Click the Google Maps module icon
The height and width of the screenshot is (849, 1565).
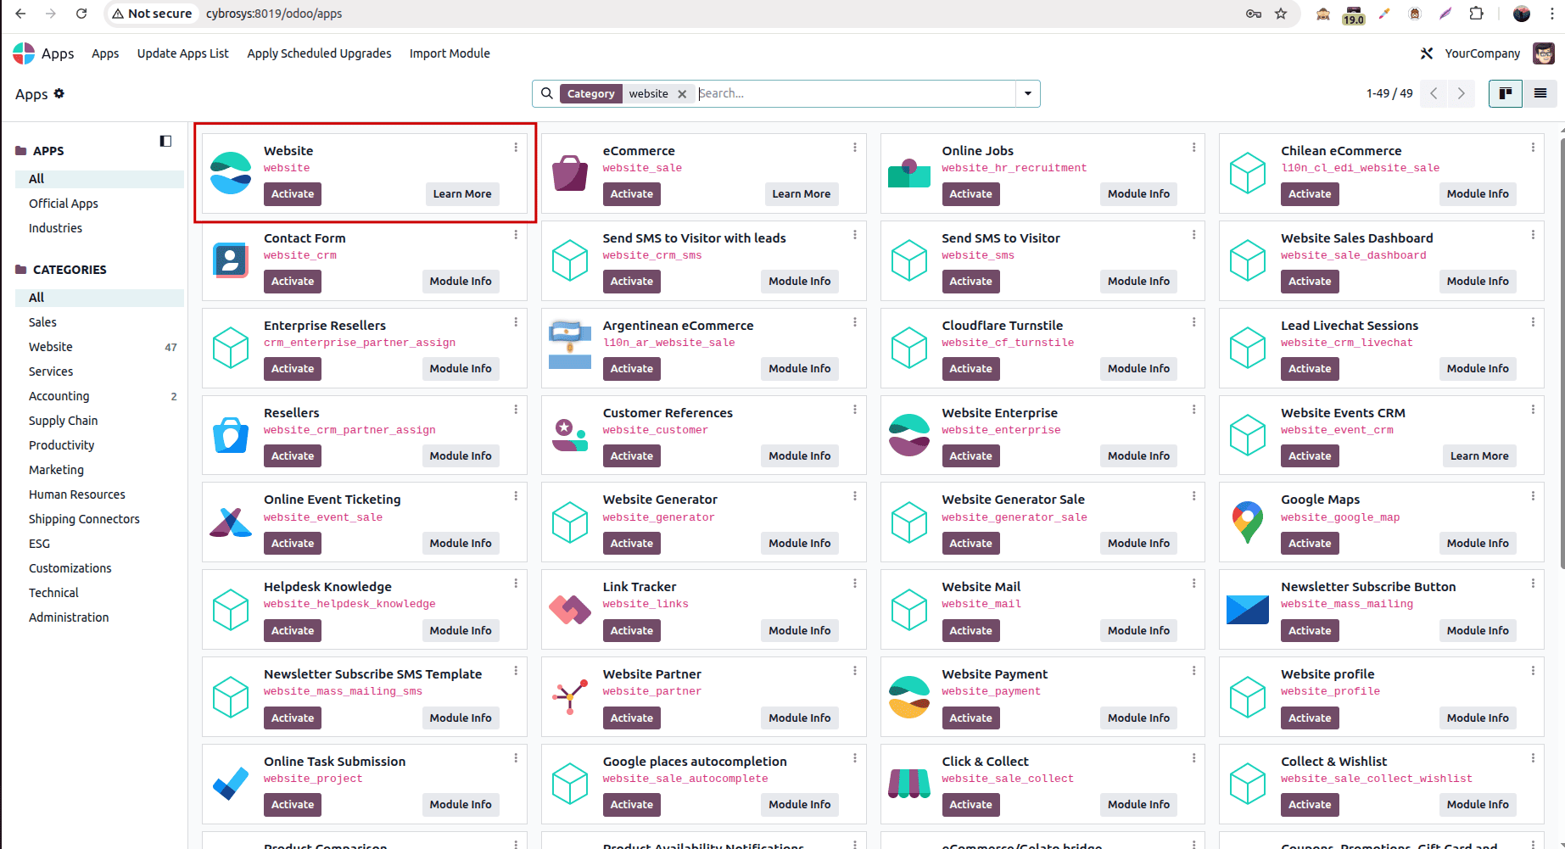click(1247, 522)
